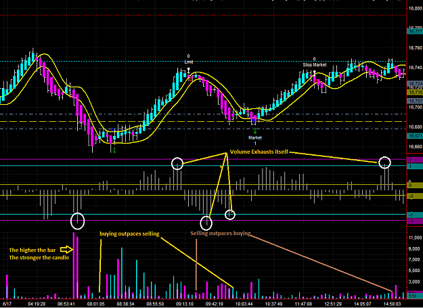The width and height of the screenshot is (423, 308).
Task: Select the Market order label
Action: [255, 138]
